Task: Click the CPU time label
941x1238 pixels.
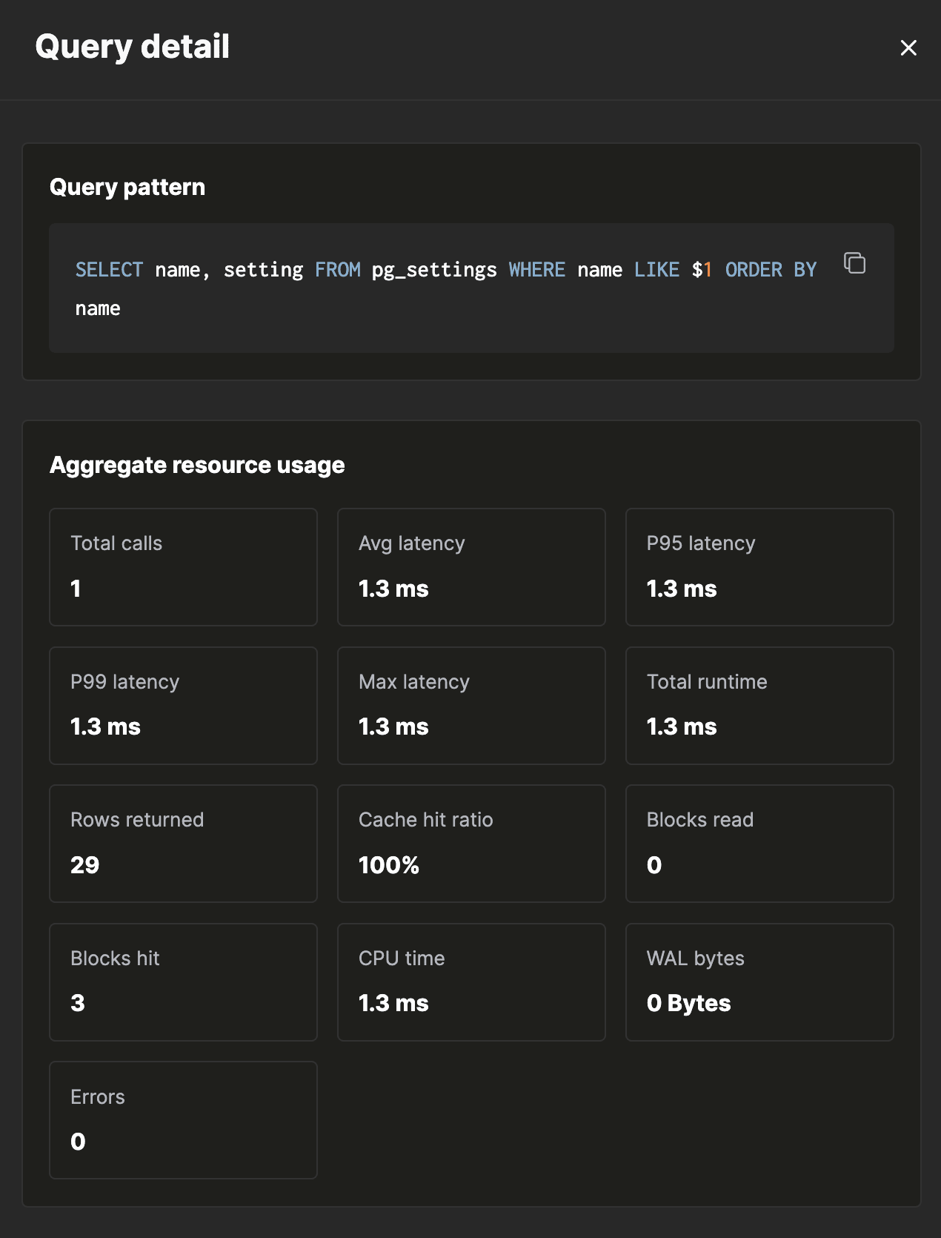Action: pyautogui.click(x=402, y=959)
